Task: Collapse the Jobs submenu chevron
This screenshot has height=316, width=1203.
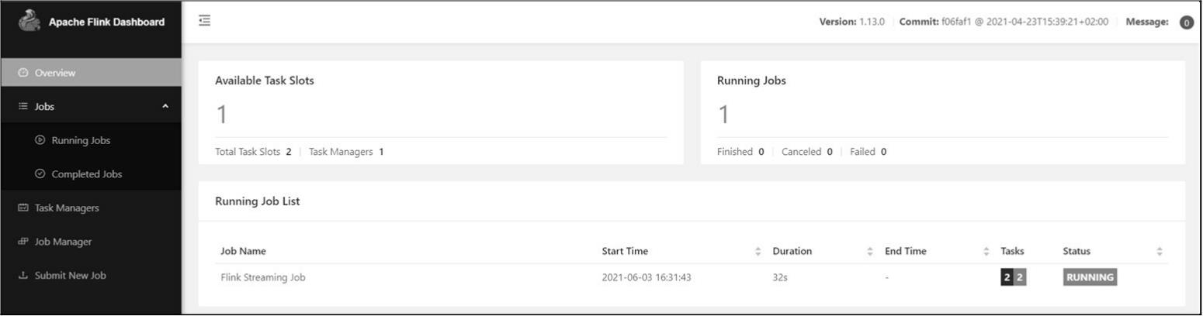Action: tap(165, 107)
